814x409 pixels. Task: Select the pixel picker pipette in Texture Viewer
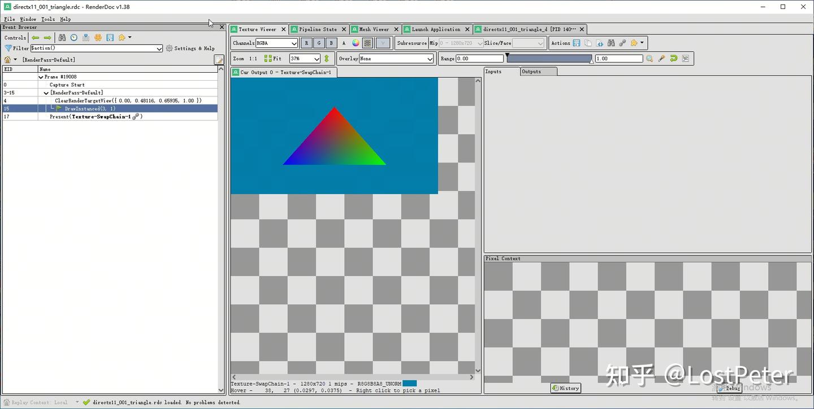coord(661,58)
